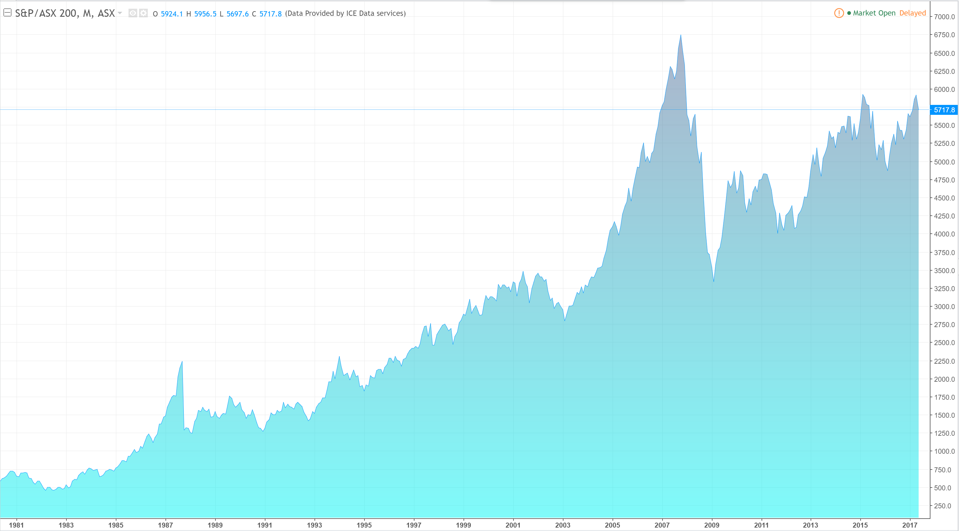Collapse the chart legend with minus box
959x531 pixels.
click(7, 13)
